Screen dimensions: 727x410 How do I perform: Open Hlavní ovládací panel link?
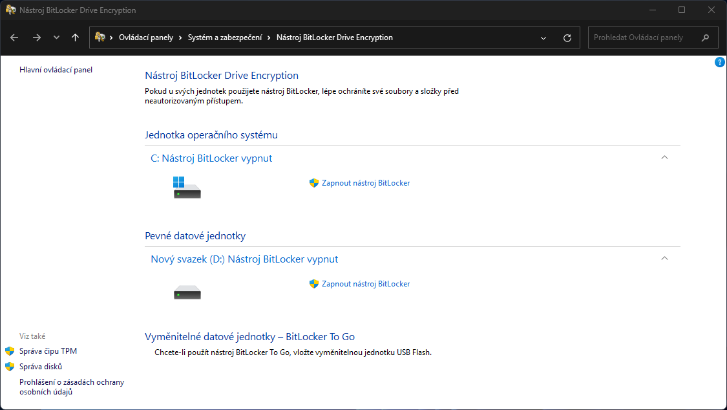[x=56, y=70]
